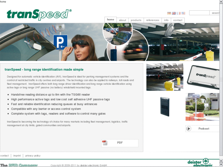Click the 'Compatible with any barrier' bullet
Image resolution: width=223 pixels, height=167 pixels.
(x=46, y=109)
